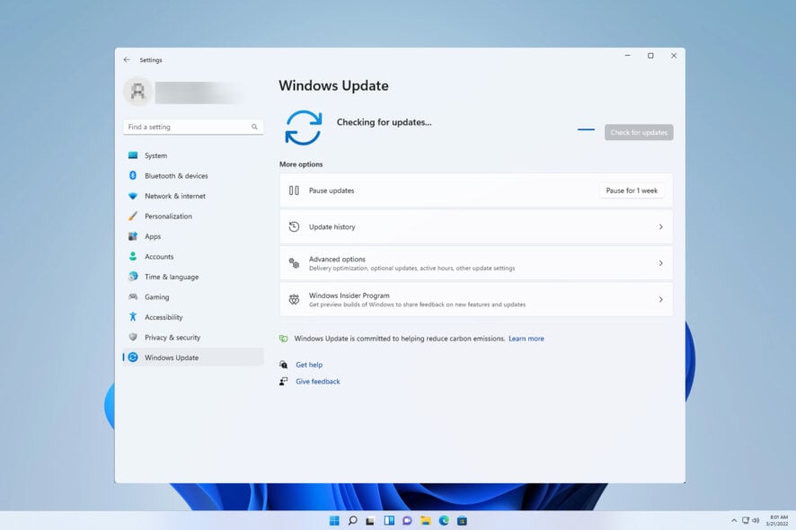
Task: Click the Accounts person icon
Action: pos(133,256)
